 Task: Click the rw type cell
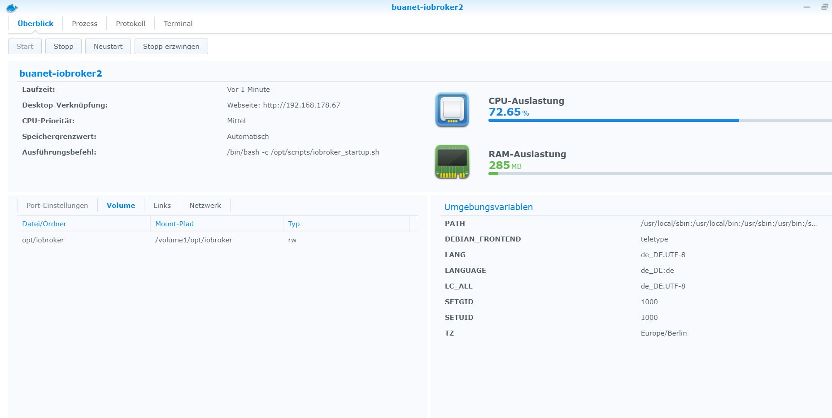point(292,240)
